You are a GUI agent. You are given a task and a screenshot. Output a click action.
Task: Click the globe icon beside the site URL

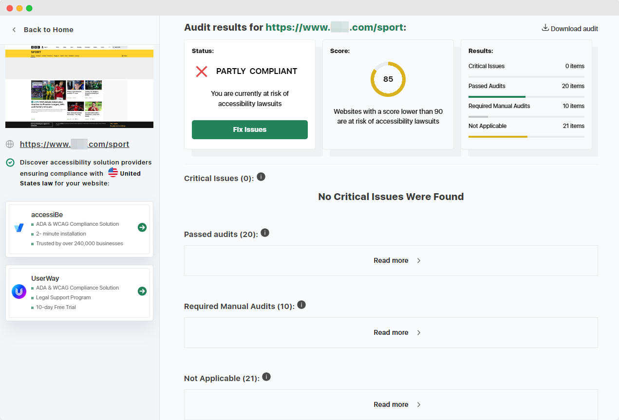click(x=10, y=144)
